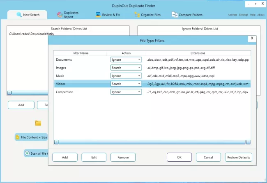Click the File Content + Size option

(31, 137)
